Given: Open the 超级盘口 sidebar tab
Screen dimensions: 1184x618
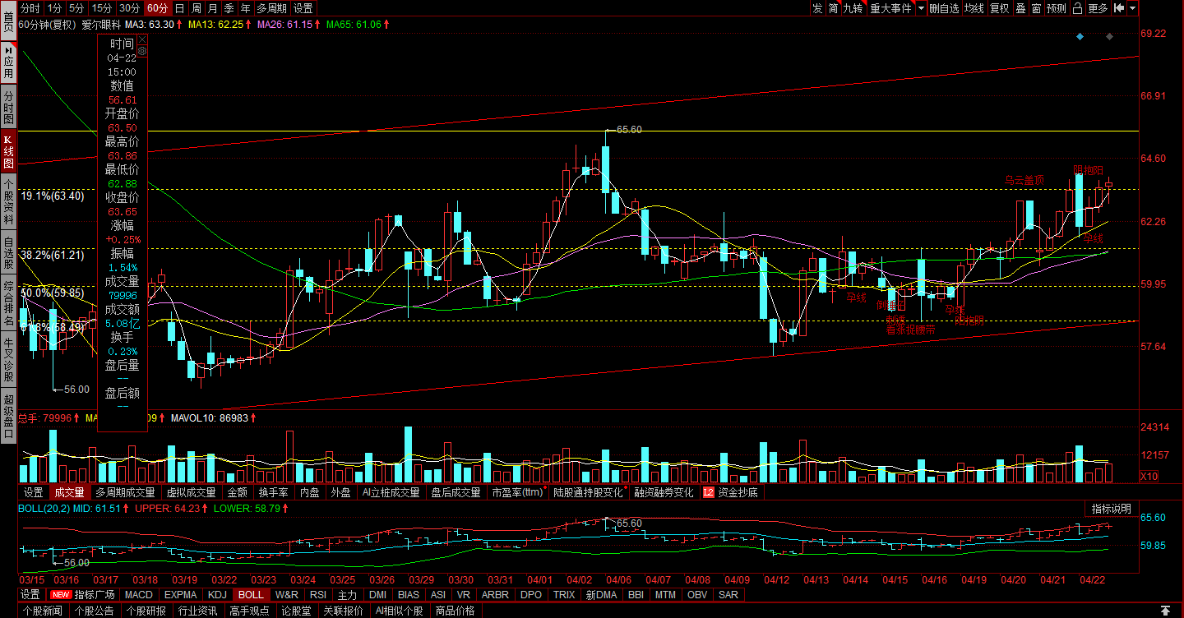Looking at the screenshot, I should click(8, 417).
